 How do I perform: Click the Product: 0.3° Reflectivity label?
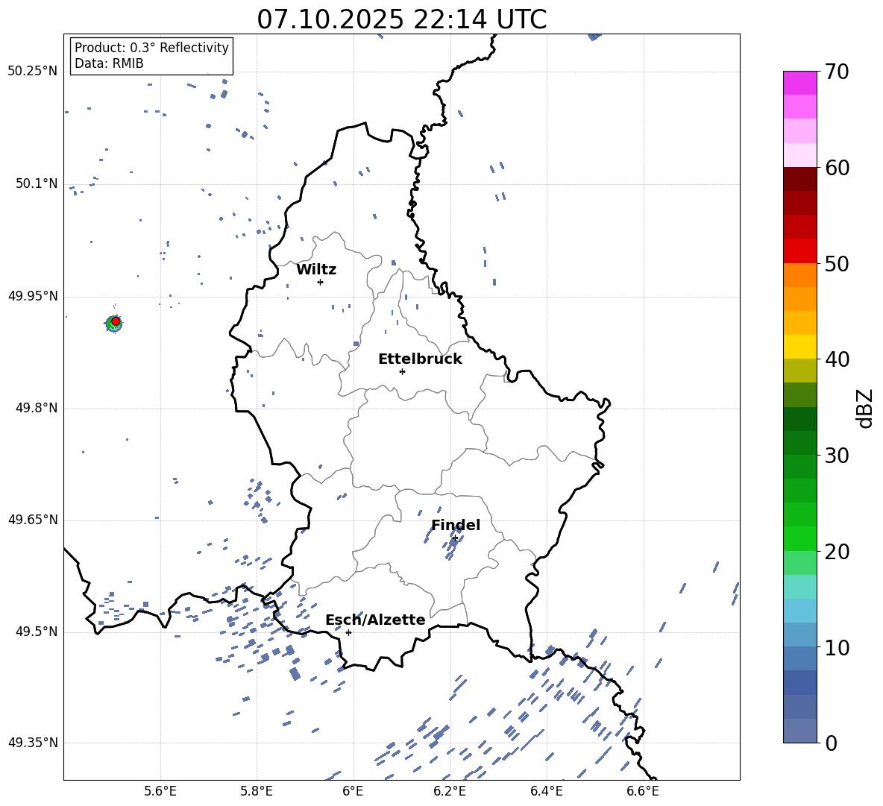pyautogui.click(x=151, y=47)
